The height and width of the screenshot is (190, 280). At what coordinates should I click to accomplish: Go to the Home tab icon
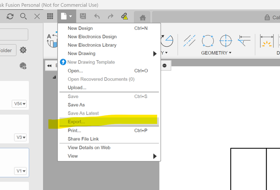(x=142, y=18)
